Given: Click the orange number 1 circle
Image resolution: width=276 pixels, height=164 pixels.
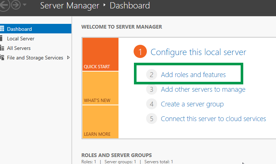Looking at the screenshot, I should pos(140,52).
